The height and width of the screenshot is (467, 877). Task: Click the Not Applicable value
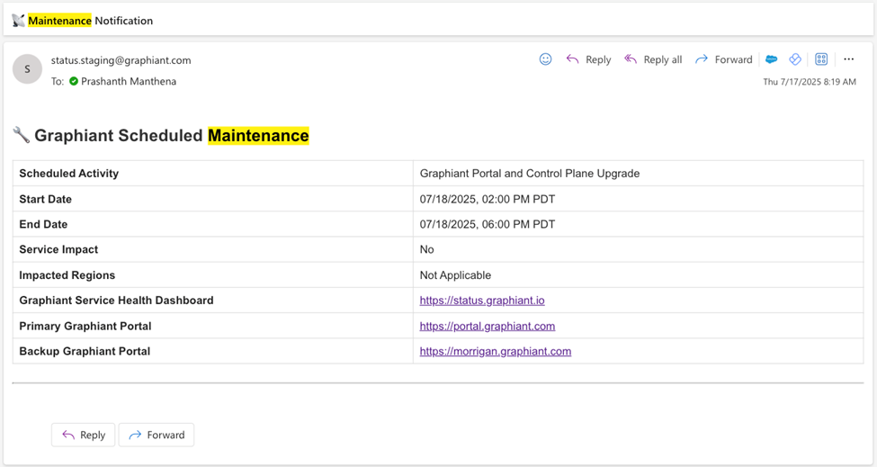pyautogui.click(x=455, y=275)
